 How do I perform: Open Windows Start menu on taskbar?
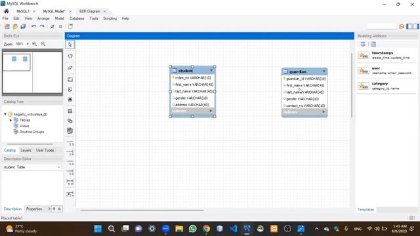[98, 229]
